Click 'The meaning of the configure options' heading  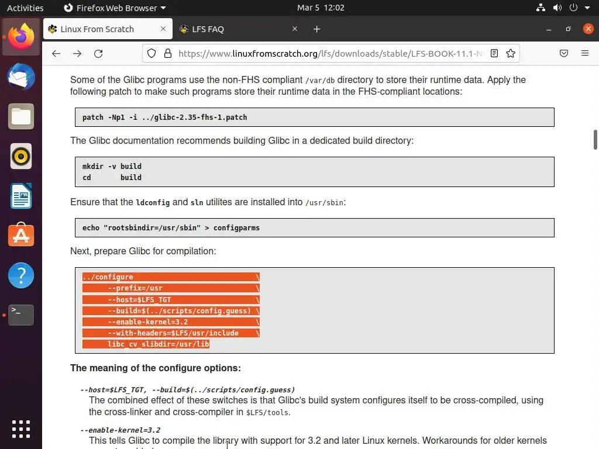(x=156, y=368)
